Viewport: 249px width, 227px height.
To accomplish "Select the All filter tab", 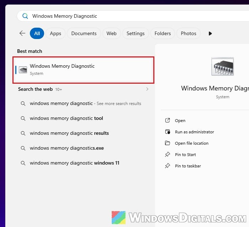I will click(x=37, y=33).
